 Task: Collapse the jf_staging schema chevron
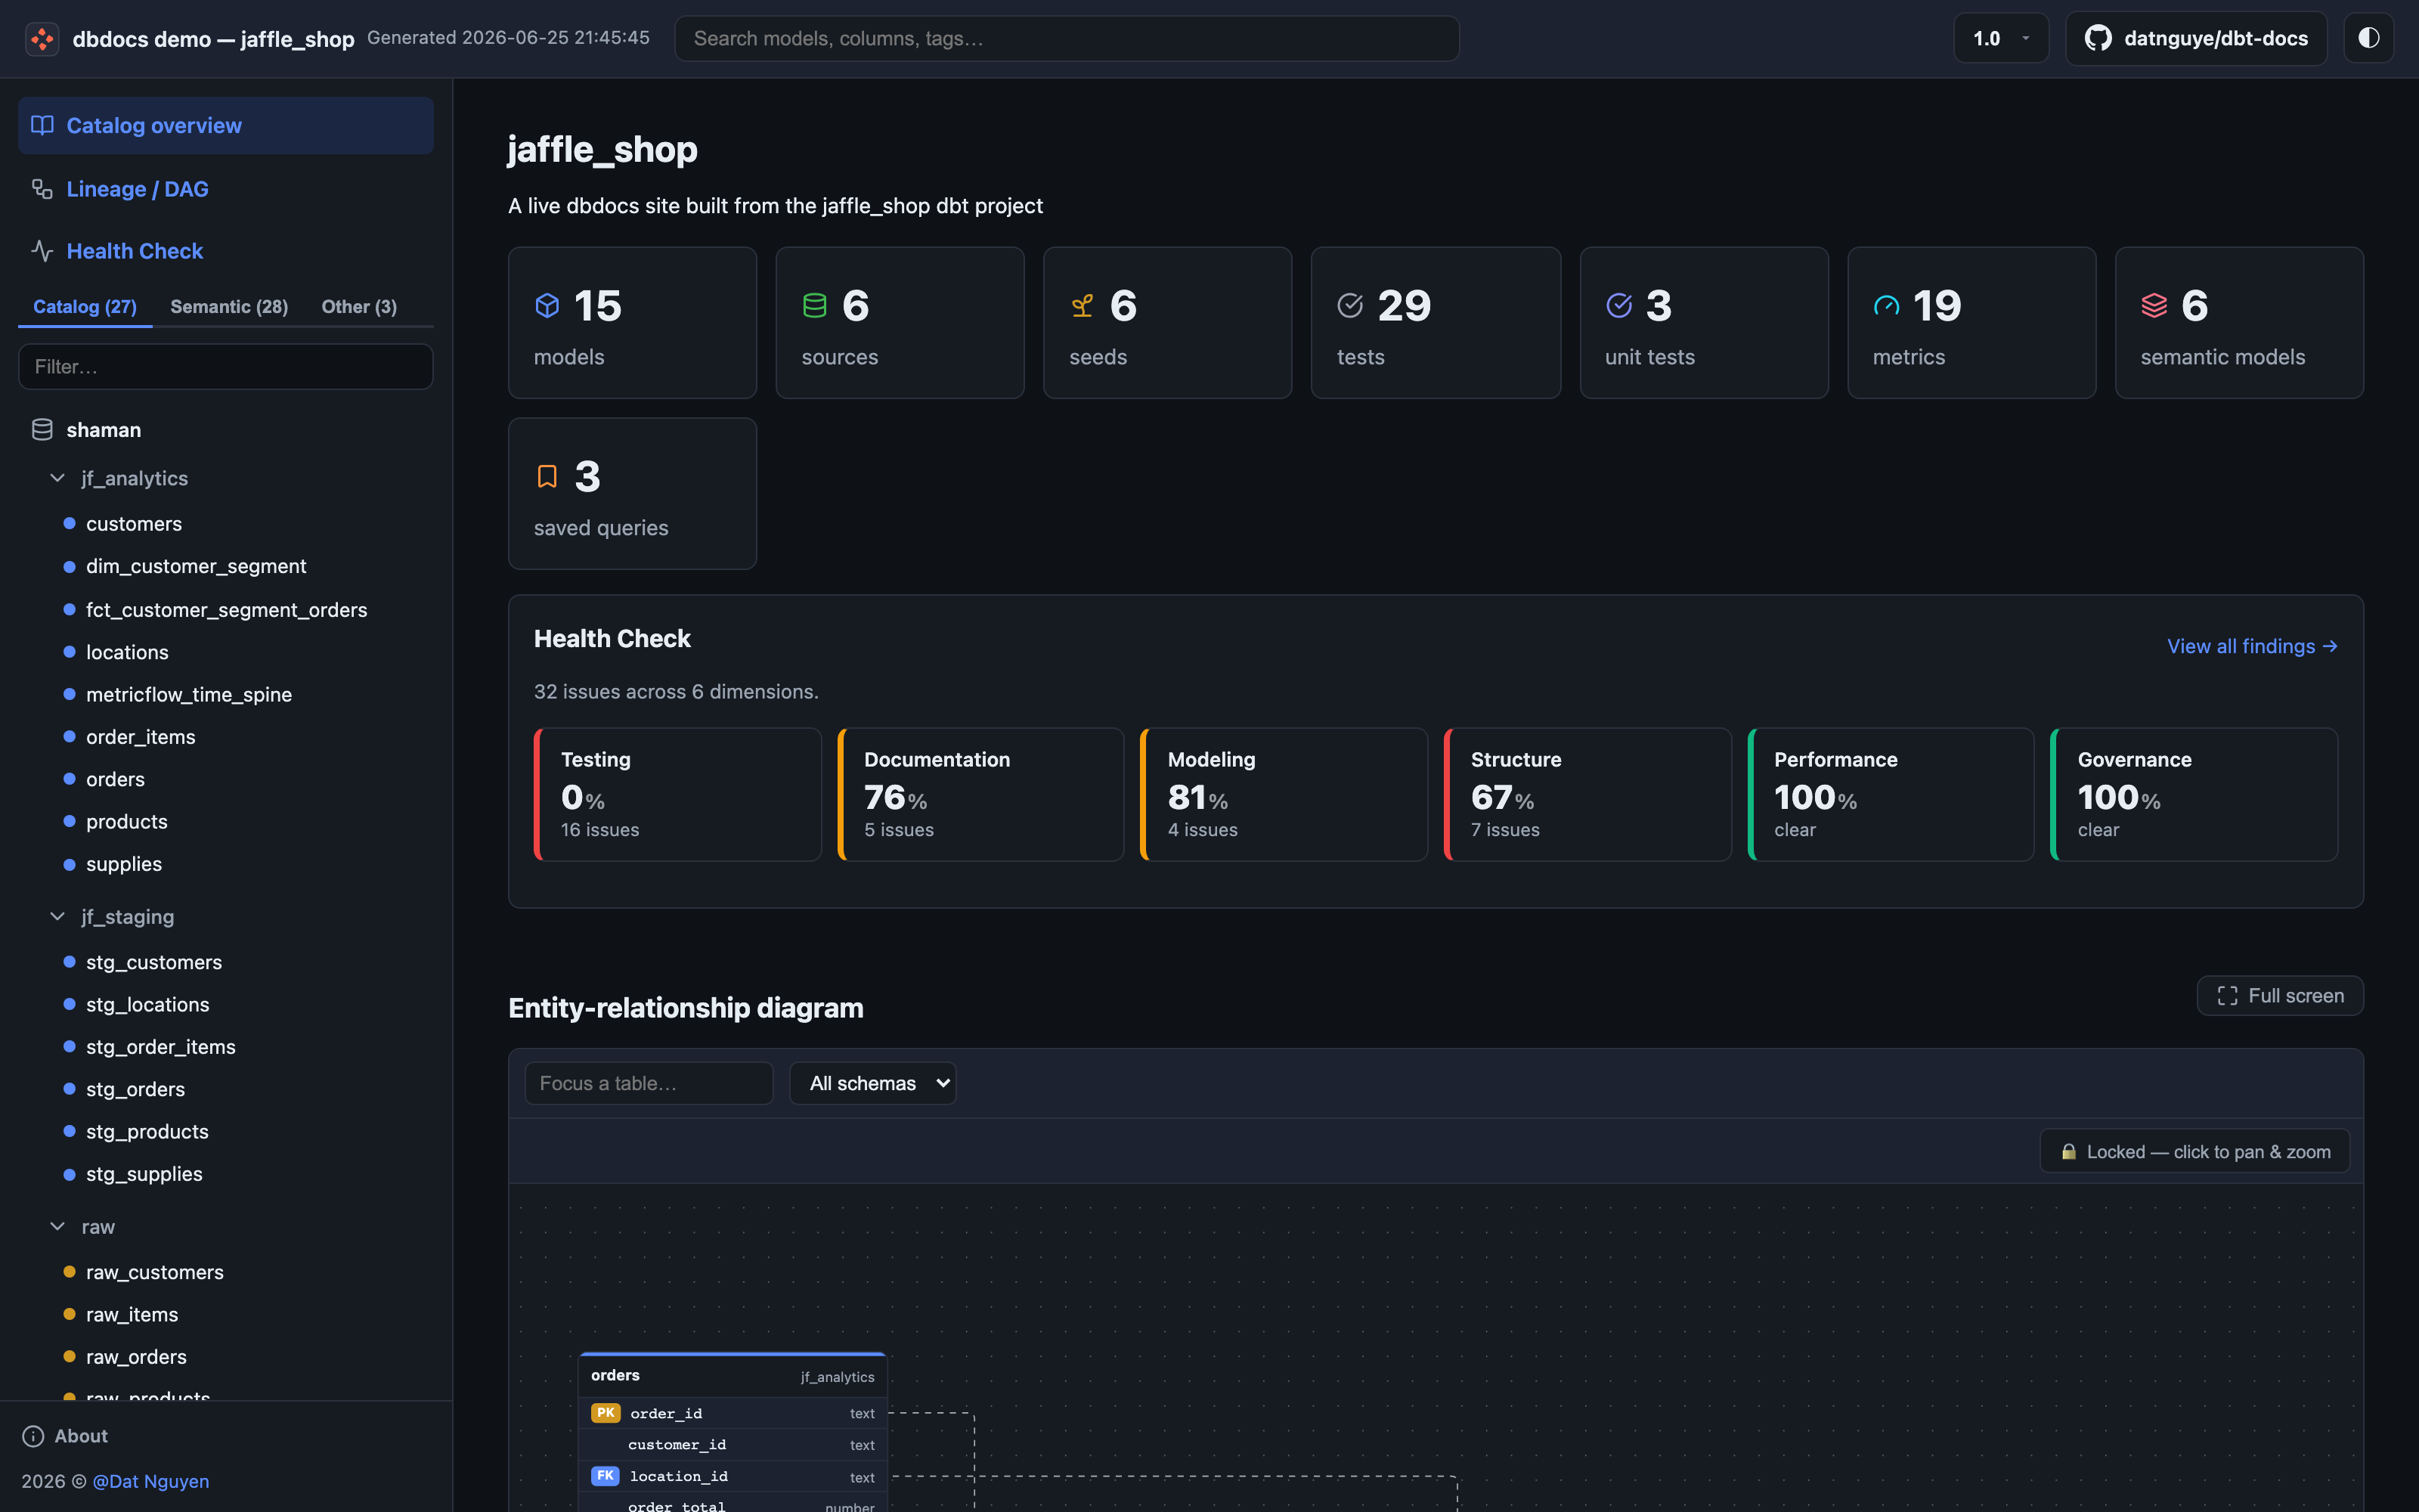point(58,916)
